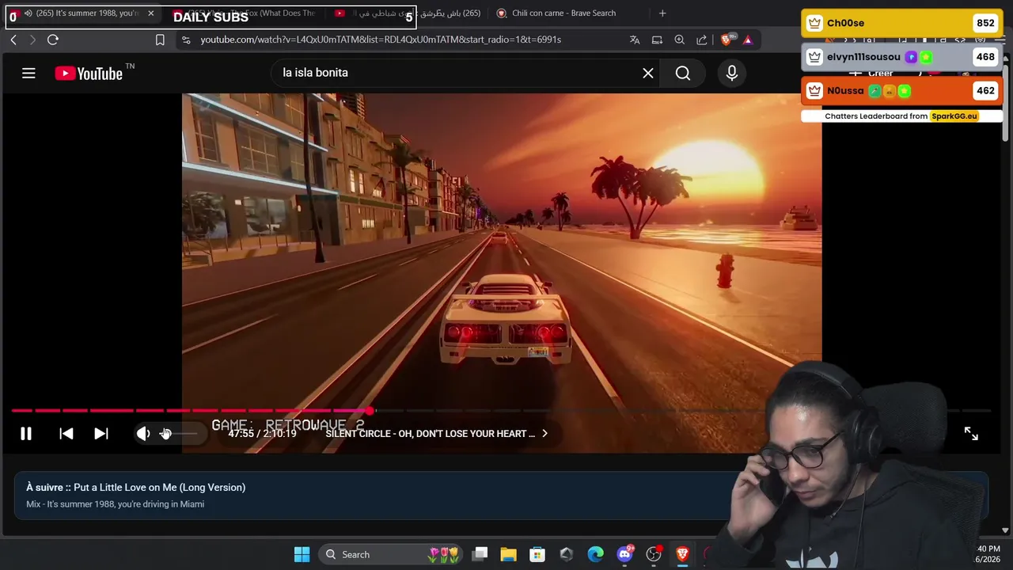This screenshot has width=1013, height=570.
Task: Click the progress bar scrubber dot
Action: point(370,411)
